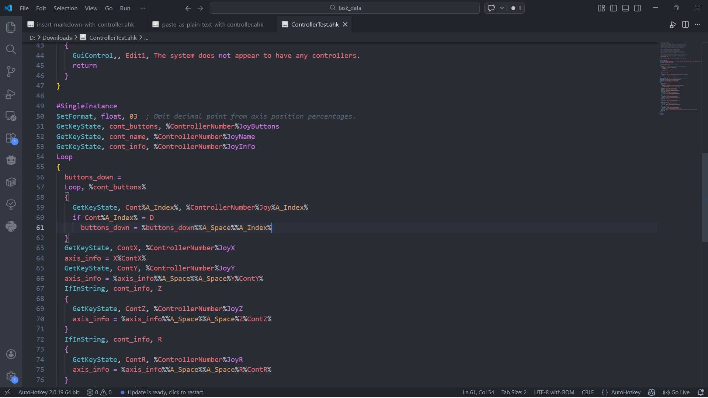Click the vertical editor scrollbar slider
708x398 pixels.
(x=705, y=197)
